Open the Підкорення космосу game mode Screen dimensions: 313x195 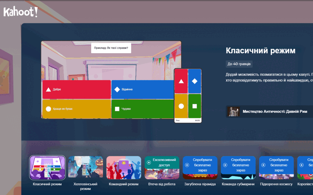coord(276,167)
